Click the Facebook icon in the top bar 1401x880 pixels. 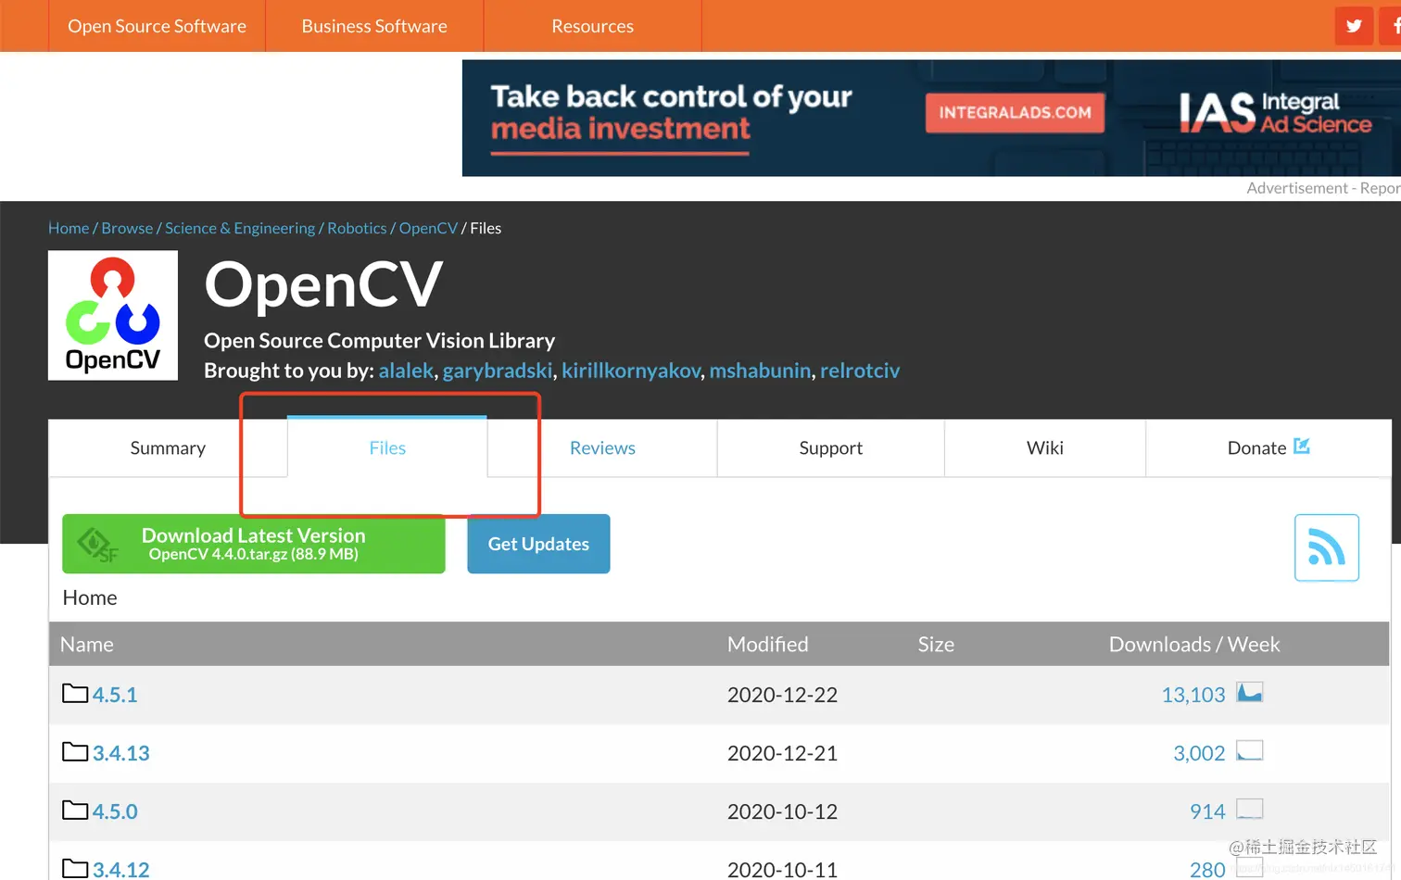tap(1393, 26)
